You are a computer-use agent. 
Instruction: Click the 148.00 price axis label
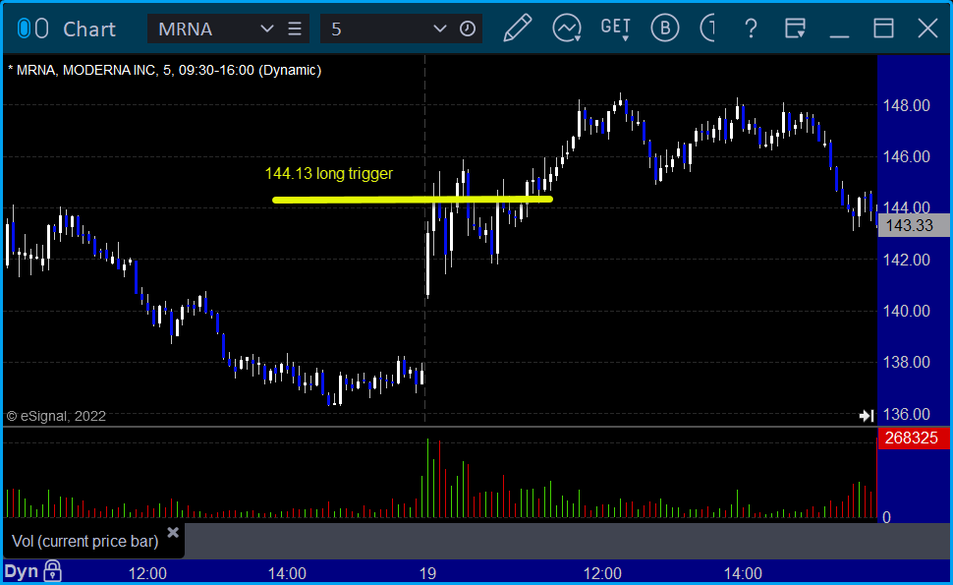[906, 106]
